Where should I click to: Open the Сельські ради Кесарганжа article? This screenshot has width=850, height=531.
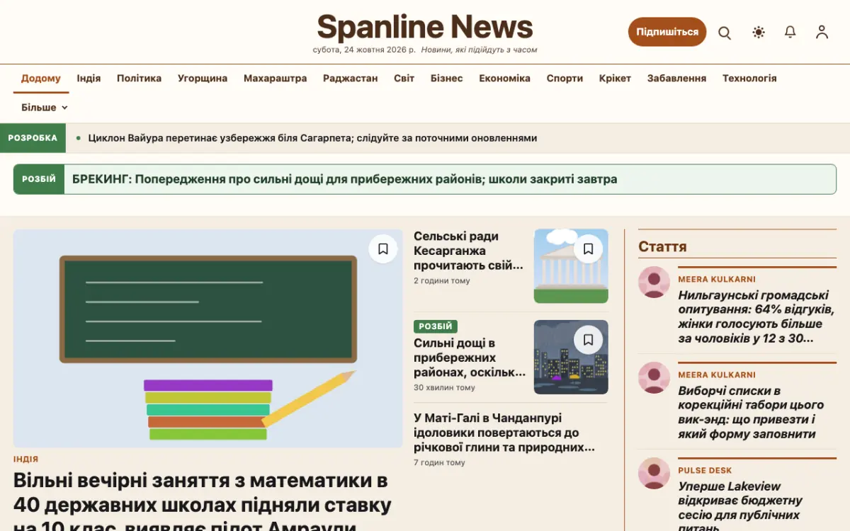tap(468, 251)
